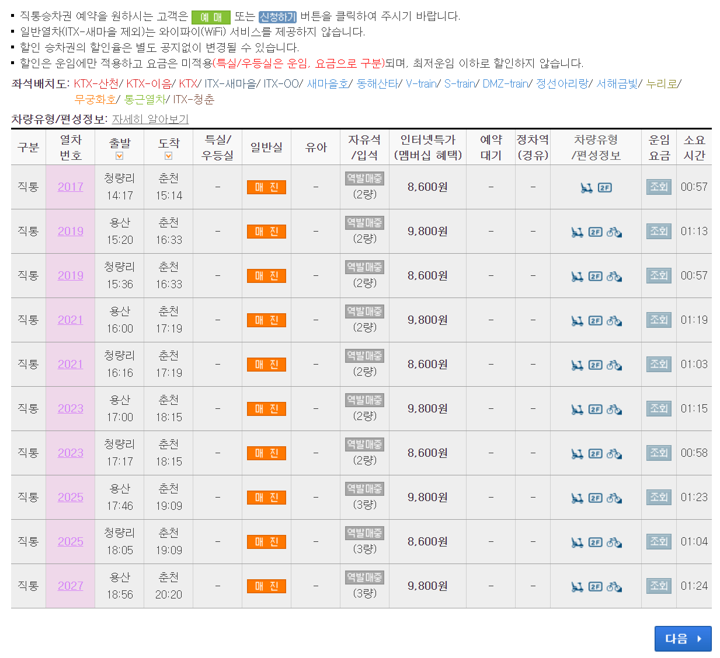Open train 2025 departing 용산 at 17:46
Screen dimensions: 720x658
click(x=71, y=498)
